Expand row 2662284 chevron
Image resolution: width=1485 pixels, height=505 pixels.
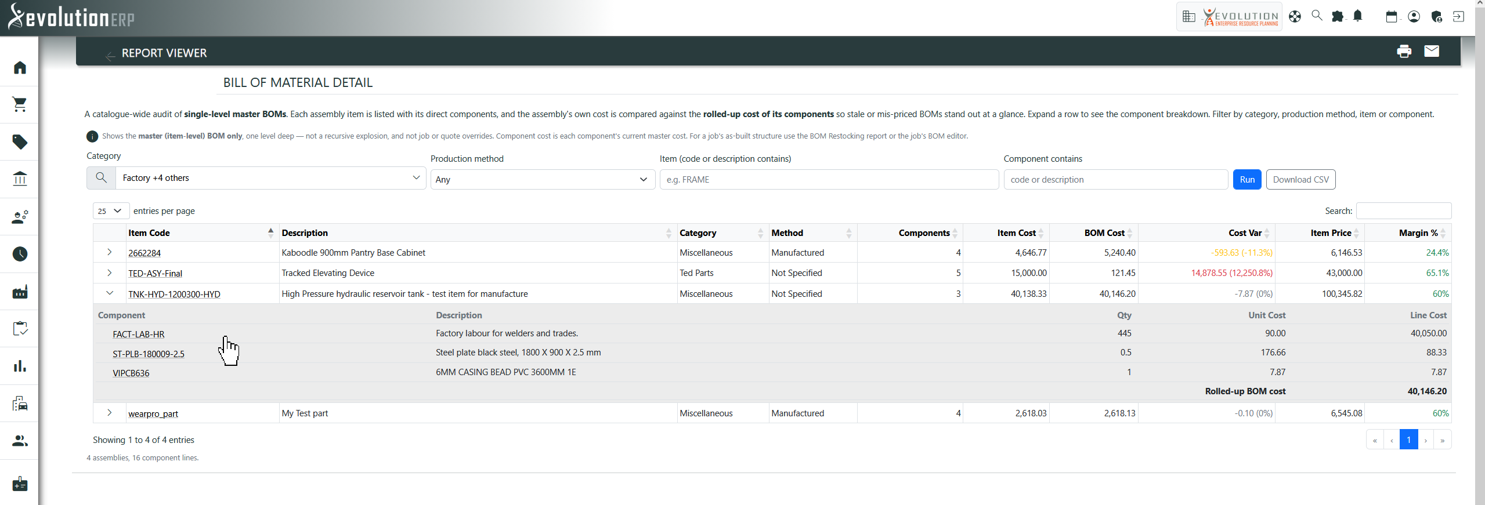point(109,252)
